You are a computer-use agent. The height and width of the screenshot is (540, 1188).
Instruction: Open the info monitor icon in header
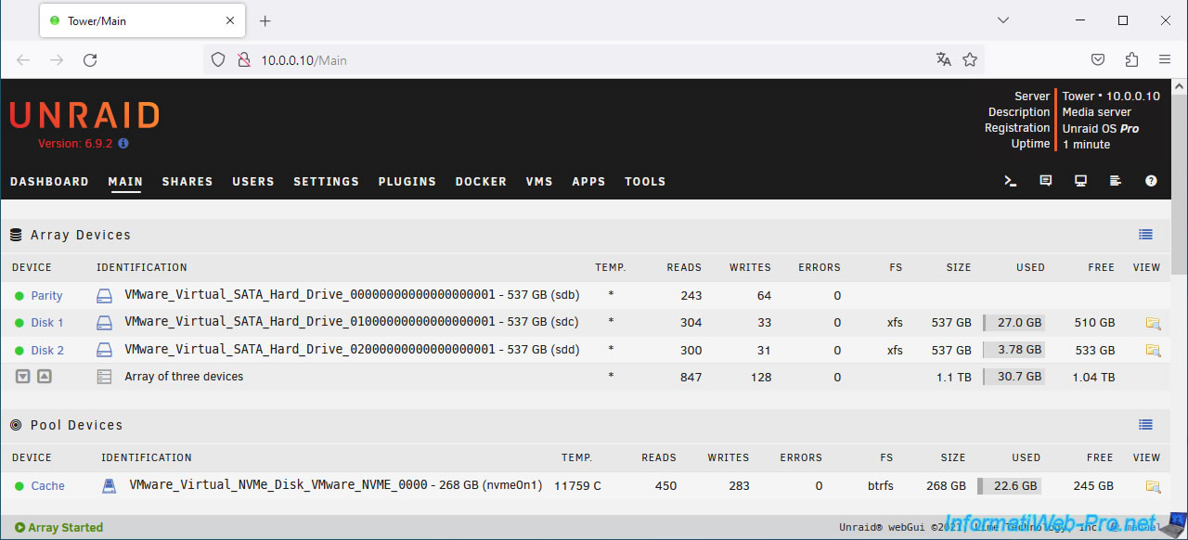coord(1080,181)
